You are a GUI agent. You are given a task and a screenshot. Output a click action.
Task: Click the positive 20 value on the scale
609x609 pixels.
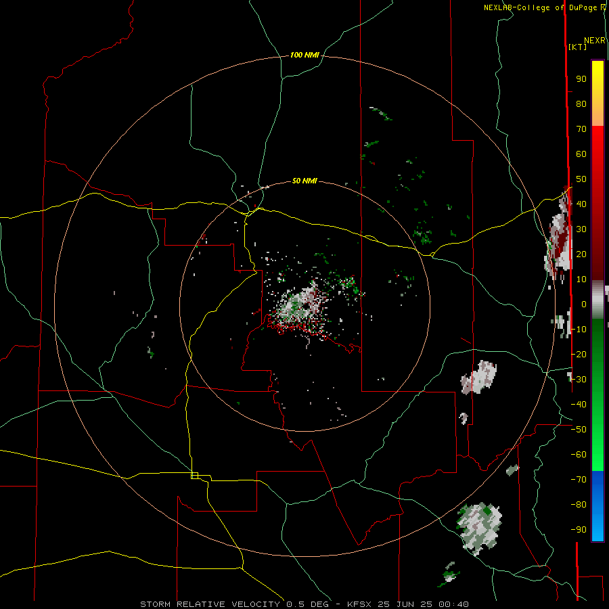pos(581,254)
